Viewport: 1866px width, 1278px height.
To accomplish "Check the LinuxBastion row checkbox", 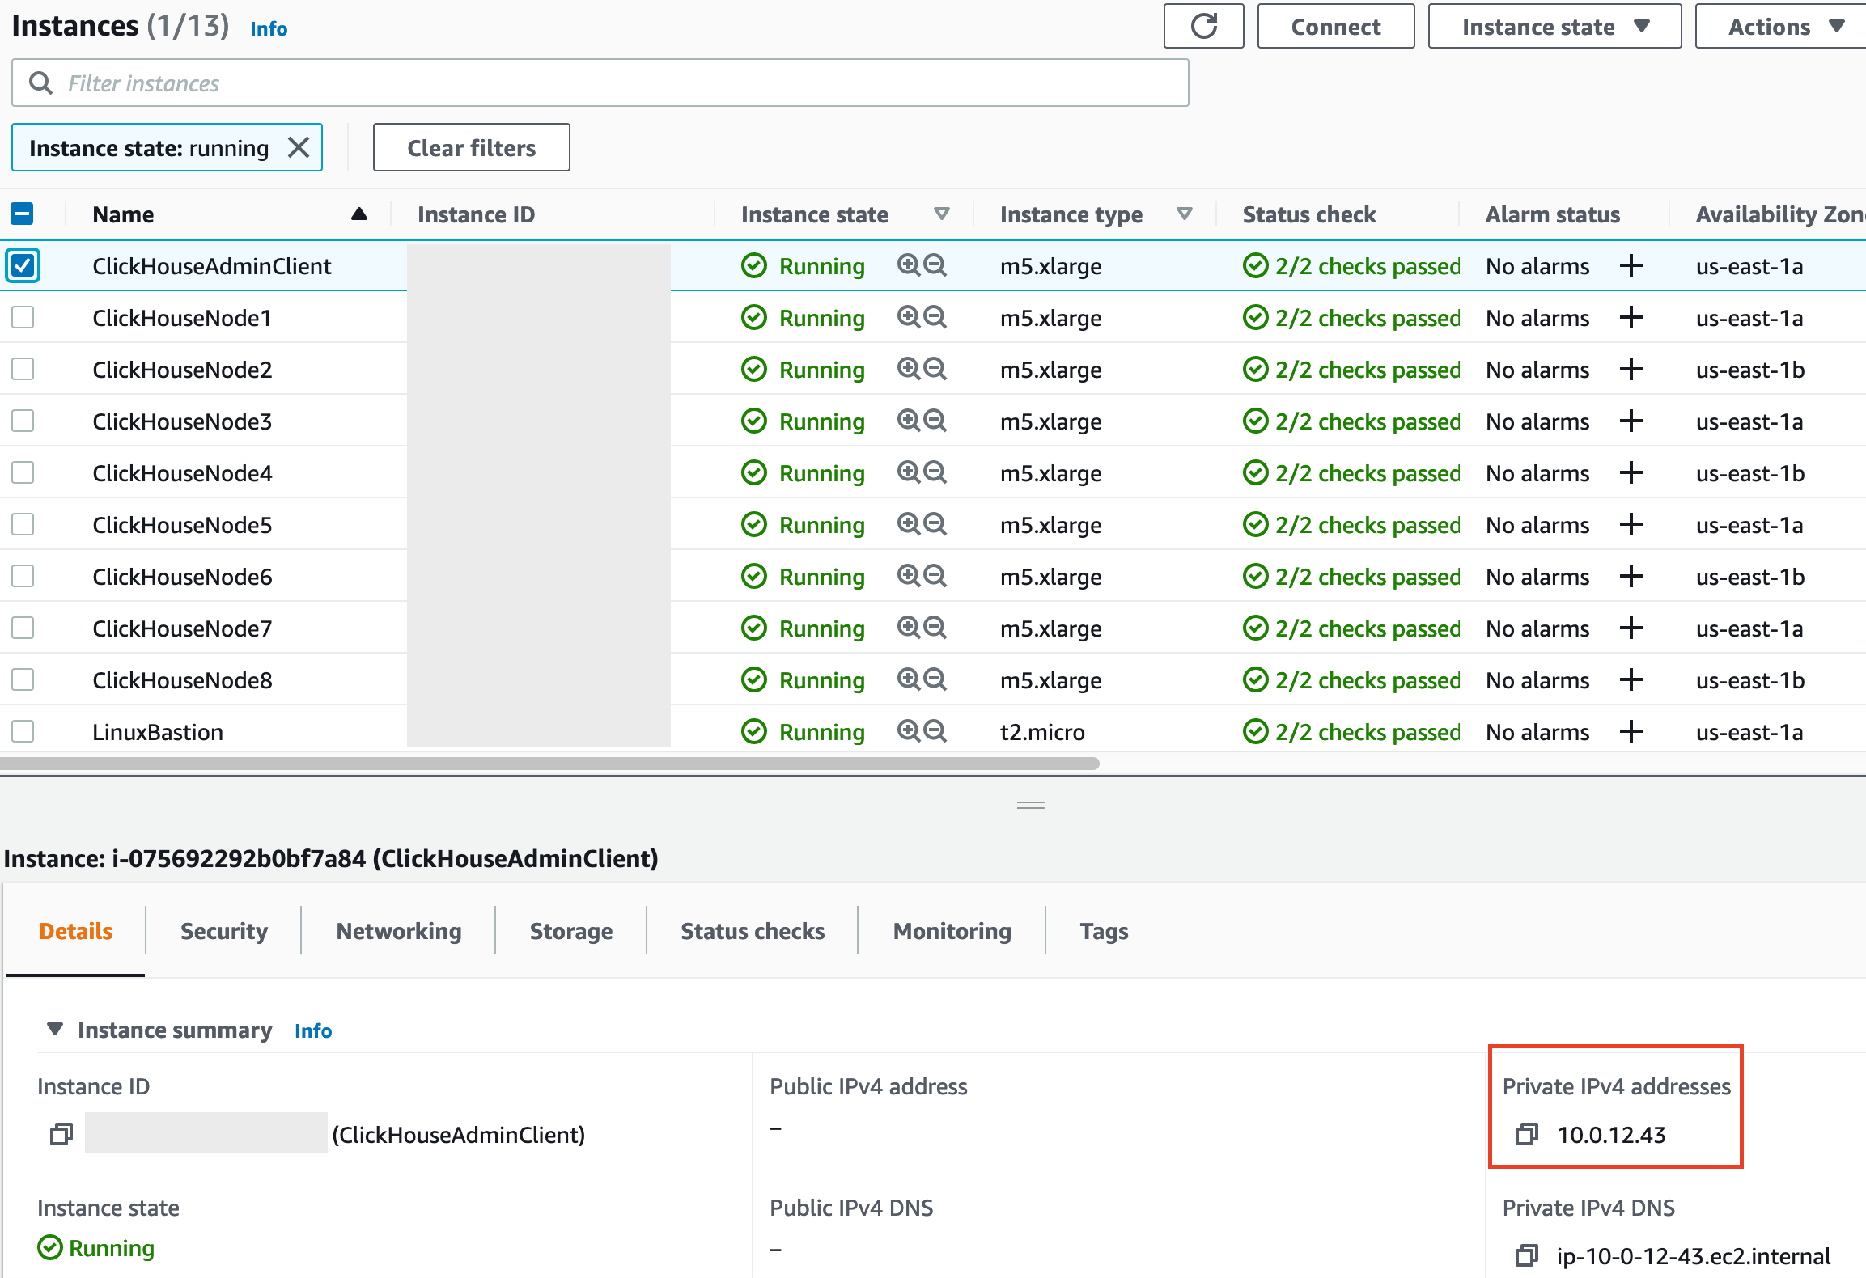I will (x=23, y=731).
